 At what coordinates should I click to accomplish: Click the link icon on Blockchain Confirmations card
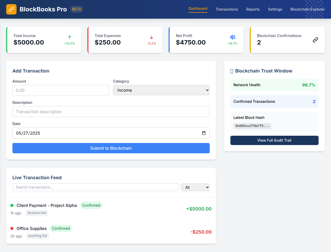pyautogui.click(x=315, y=40)
